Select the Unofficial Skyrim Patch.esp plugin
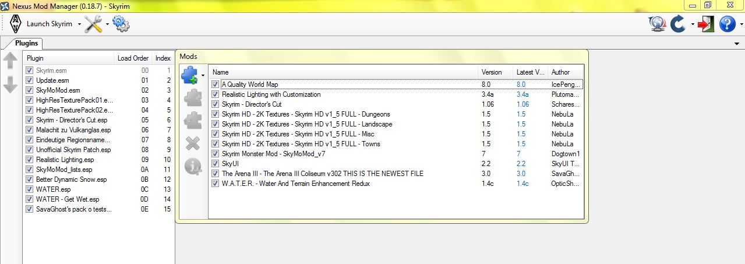The height and width of the screenshot is (264, 745). [x=73, y=150]
